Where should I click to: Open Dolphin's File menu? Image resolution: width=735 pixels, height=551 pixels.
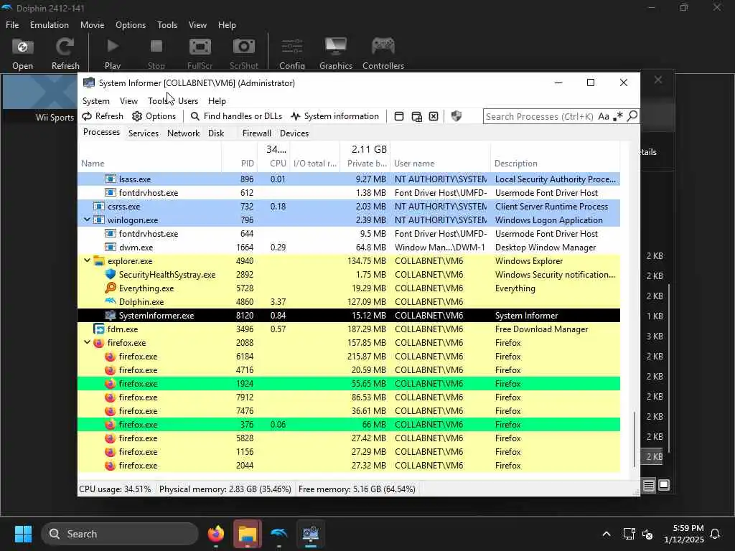[x=12, y=25]
